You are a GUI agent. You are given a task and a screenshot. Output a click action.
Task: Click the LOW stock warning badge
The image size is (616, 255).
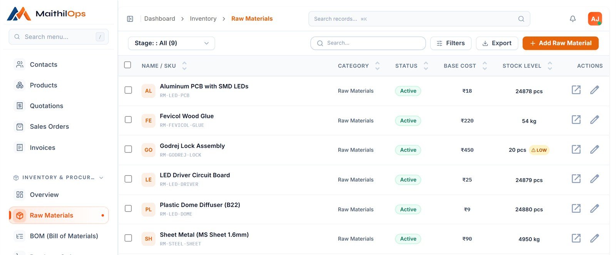[x=539, y=150]
